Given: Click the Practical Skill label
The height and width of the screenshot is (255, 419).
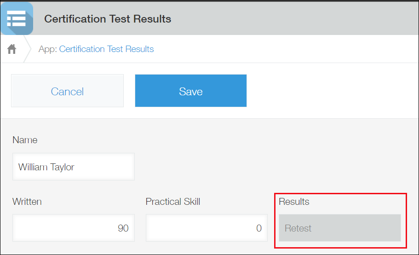Looking at the screenshot, I should tap(173, 202).
